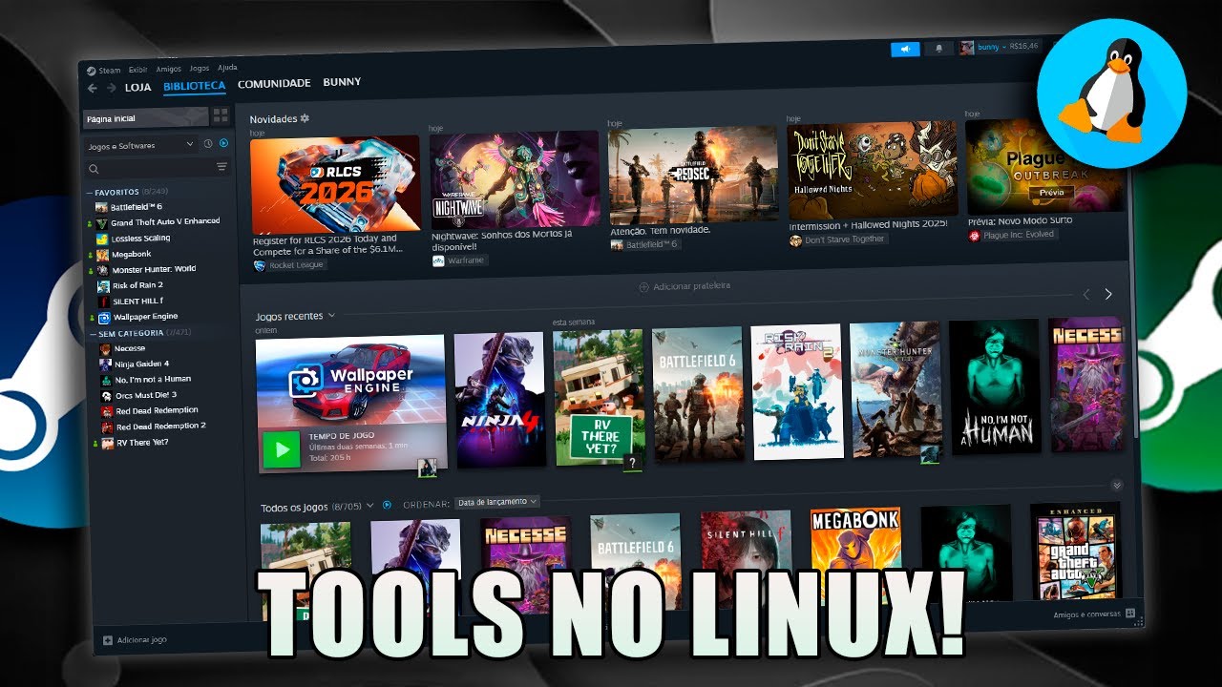
Task: Toggle ready-to-play filter beside Todos os jogos
Action: click(388, 505)
